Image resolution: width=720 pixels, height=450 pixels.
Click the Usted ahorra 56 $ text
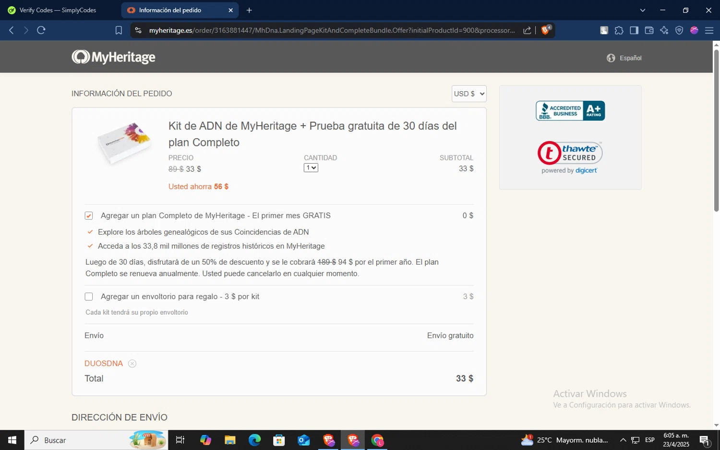(198, 187)
